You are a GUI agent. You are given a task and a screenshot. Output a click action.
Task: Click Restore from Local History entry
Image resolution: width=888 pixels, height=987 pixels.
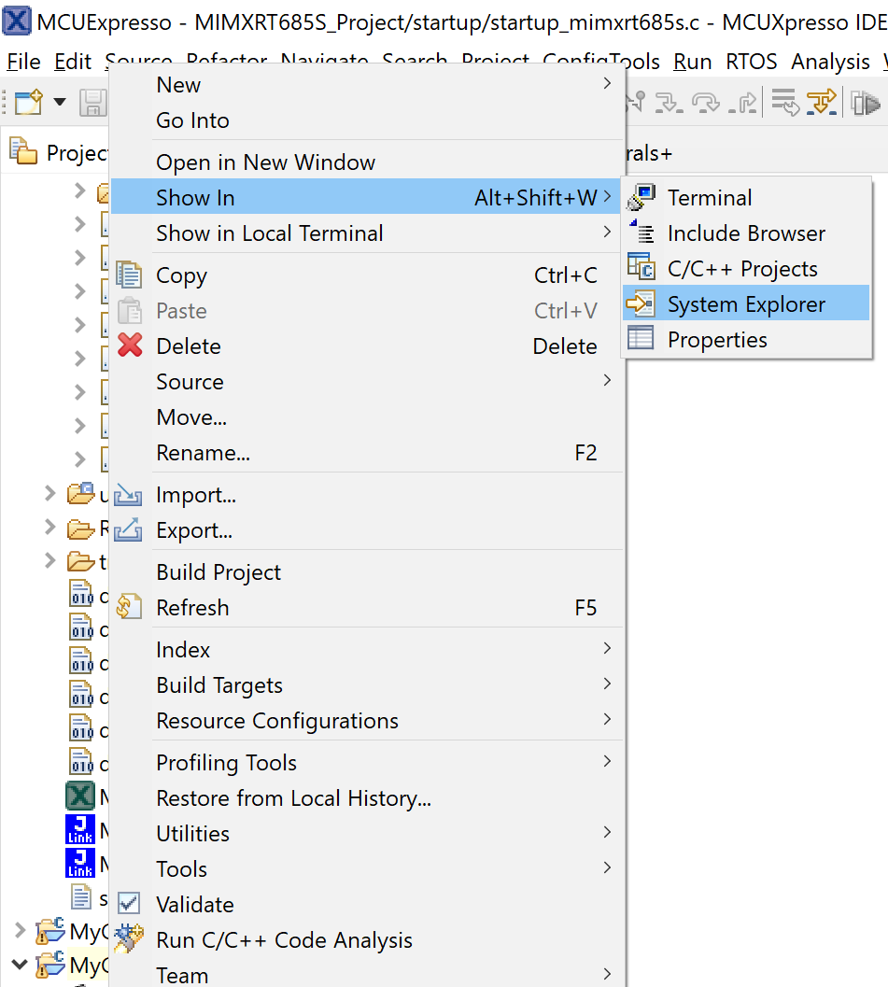[293, 798]
